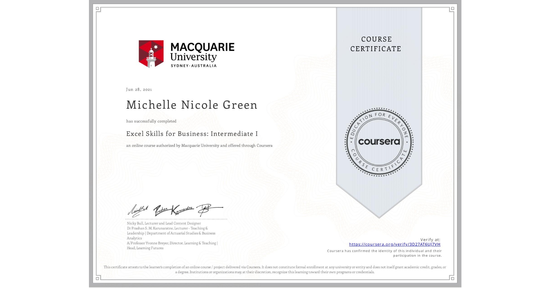This screenshot has width=551, height=288.
Task: Click the identity confirmation statement text
Action: click(x=385, y=253)
